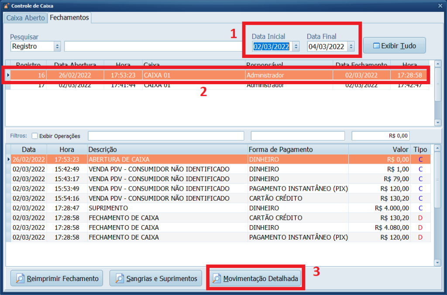Open the Pesquisar Registro dropdown
The image size is (447, 295).
(57, 46)
